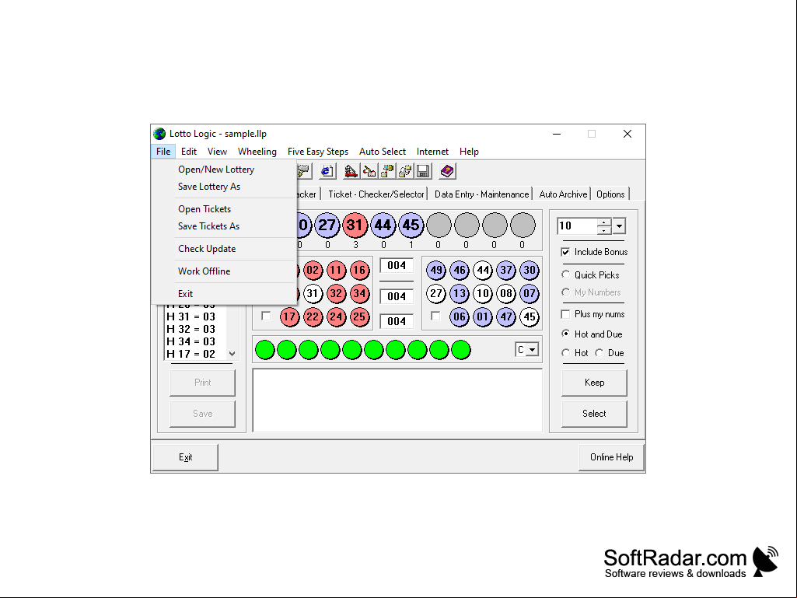The image size is (797, 598).
Task: Pick the red number 32 ball
Action: point(336,293)
